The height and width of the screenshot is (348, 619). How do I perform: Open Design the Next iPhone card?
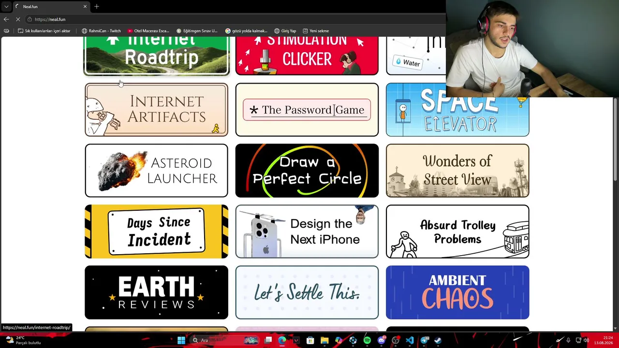point(307,232)
